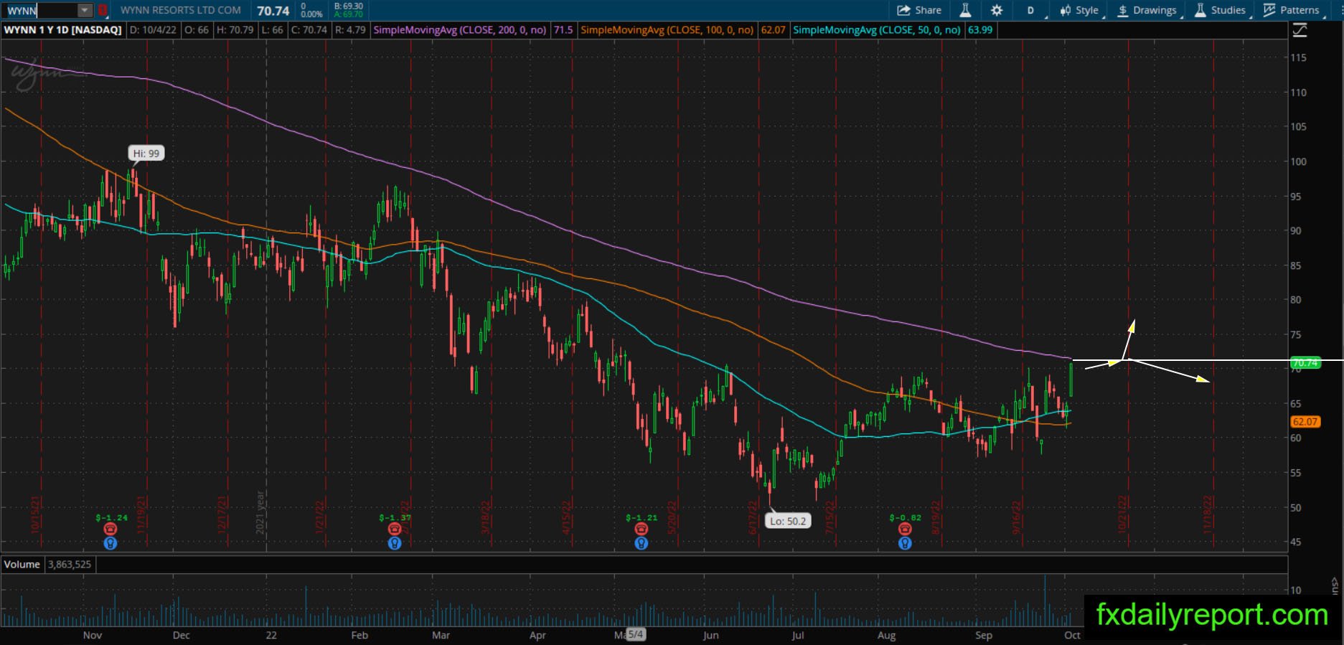Image resolution: width=1344 pixels, height=645 pixels.
Task: Click the blue lightbulb icon under $-1.24 earnings
Action: click(110, 543)
